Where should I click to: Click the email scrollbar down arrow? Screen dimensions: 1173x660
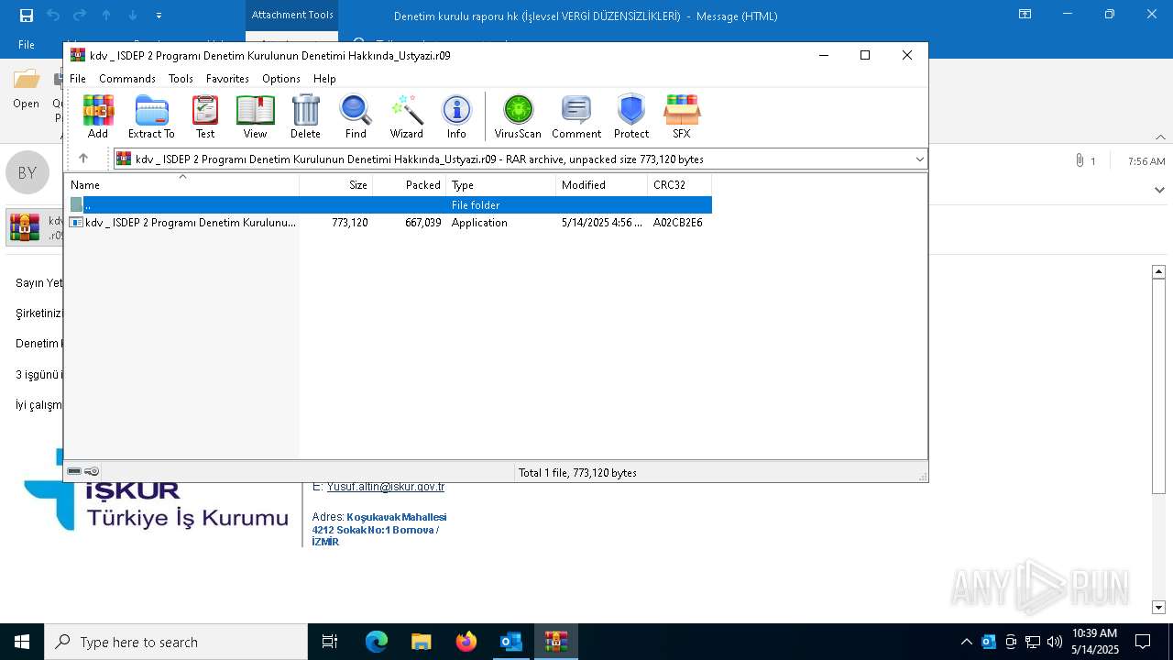(x=1158, y=607)
